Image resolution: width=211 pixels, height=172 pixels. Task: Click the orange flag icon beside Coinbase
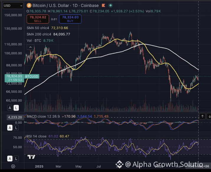click(103, 5)
